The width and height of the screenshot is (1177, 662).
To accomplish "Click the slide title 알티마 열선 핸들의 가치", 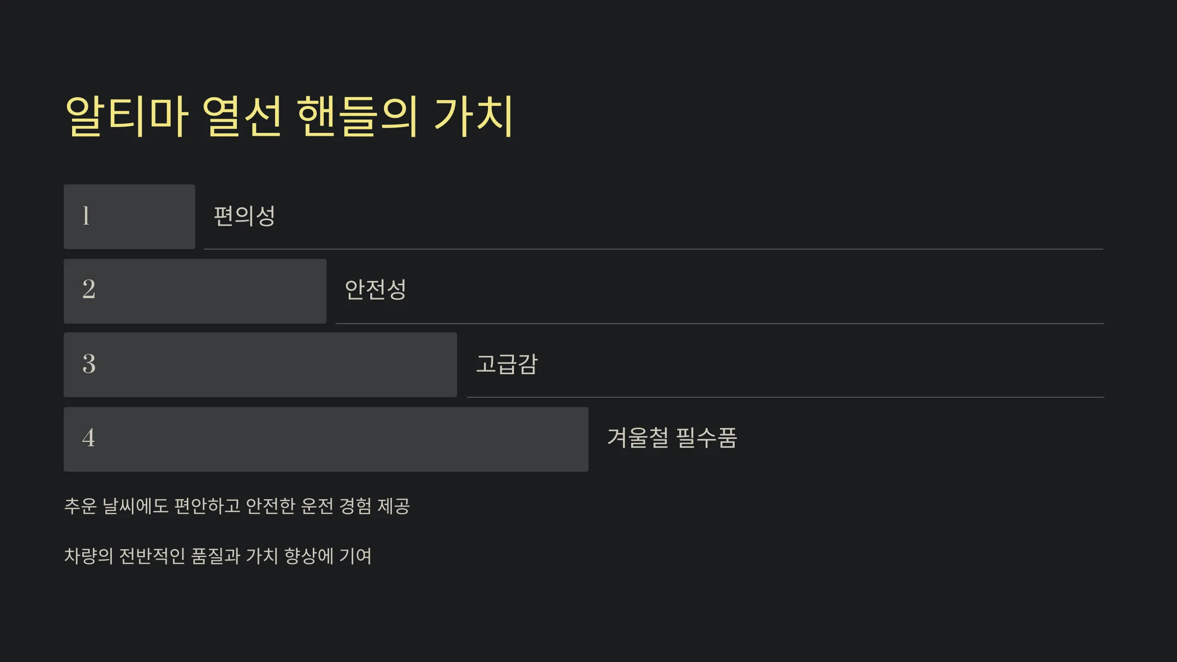I will pyautogui.click(x=289, y=116).
